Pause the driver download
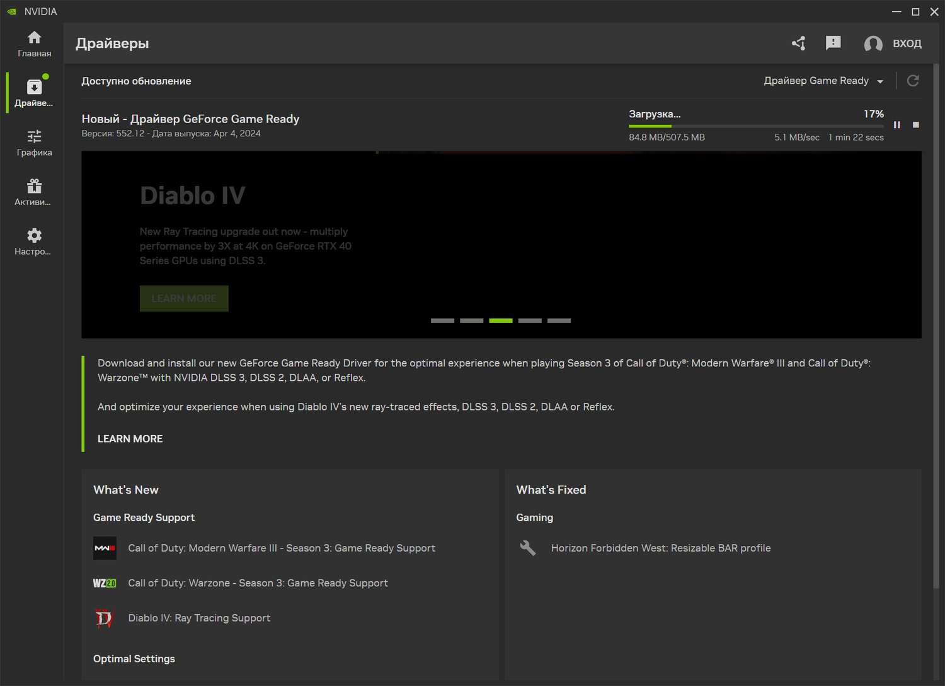Screen dimensions: 945x686 896,125
